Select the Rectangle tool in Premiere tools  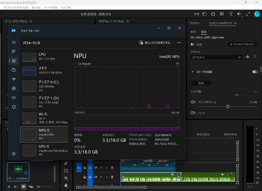(66, 171)
